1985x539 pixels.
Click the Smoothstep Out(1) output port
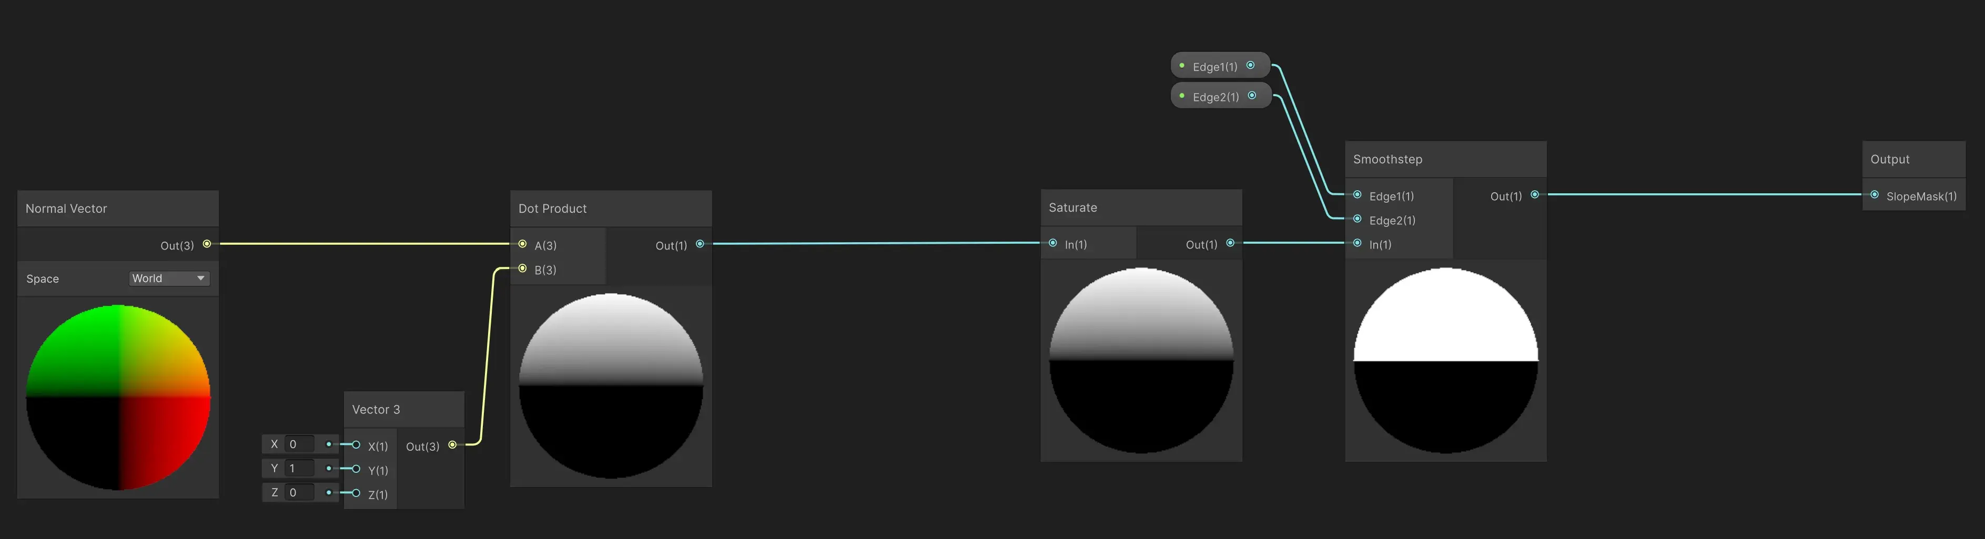tap(1534, 195)
